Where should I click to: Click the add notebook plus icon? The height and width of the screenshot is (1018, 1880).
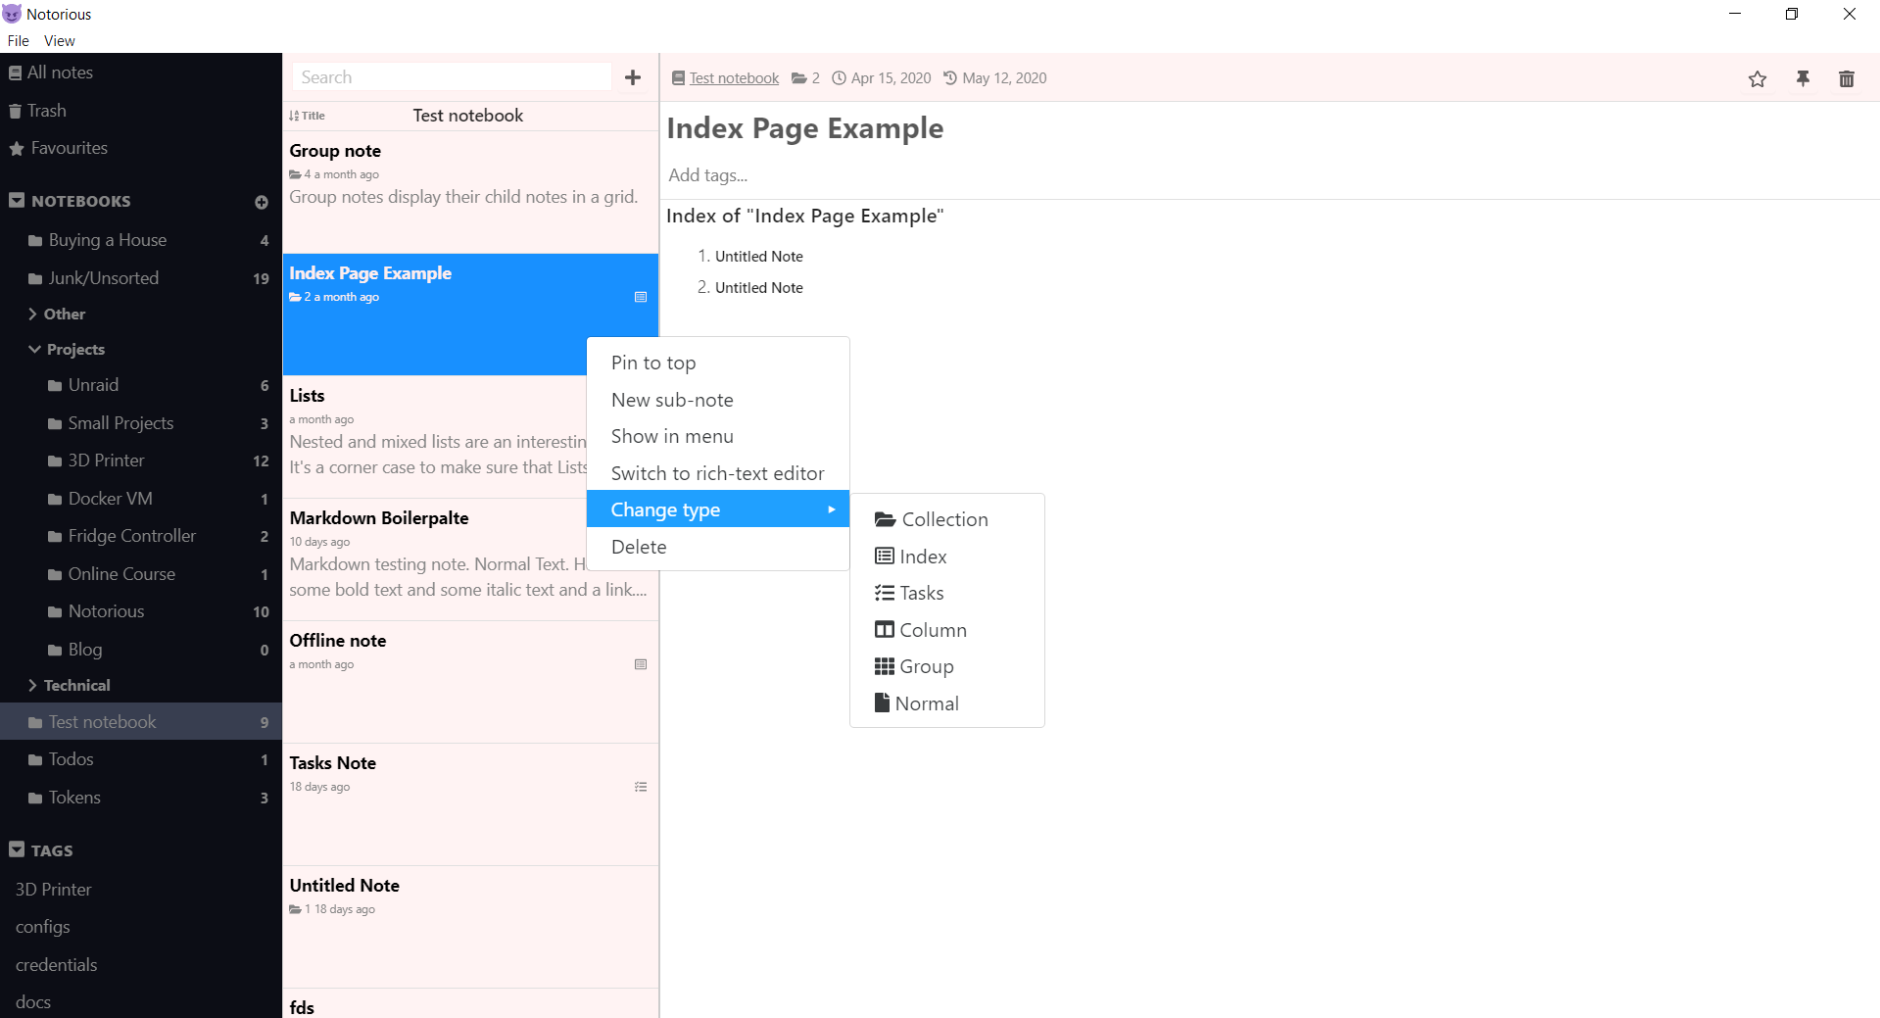tap(262, 202)
